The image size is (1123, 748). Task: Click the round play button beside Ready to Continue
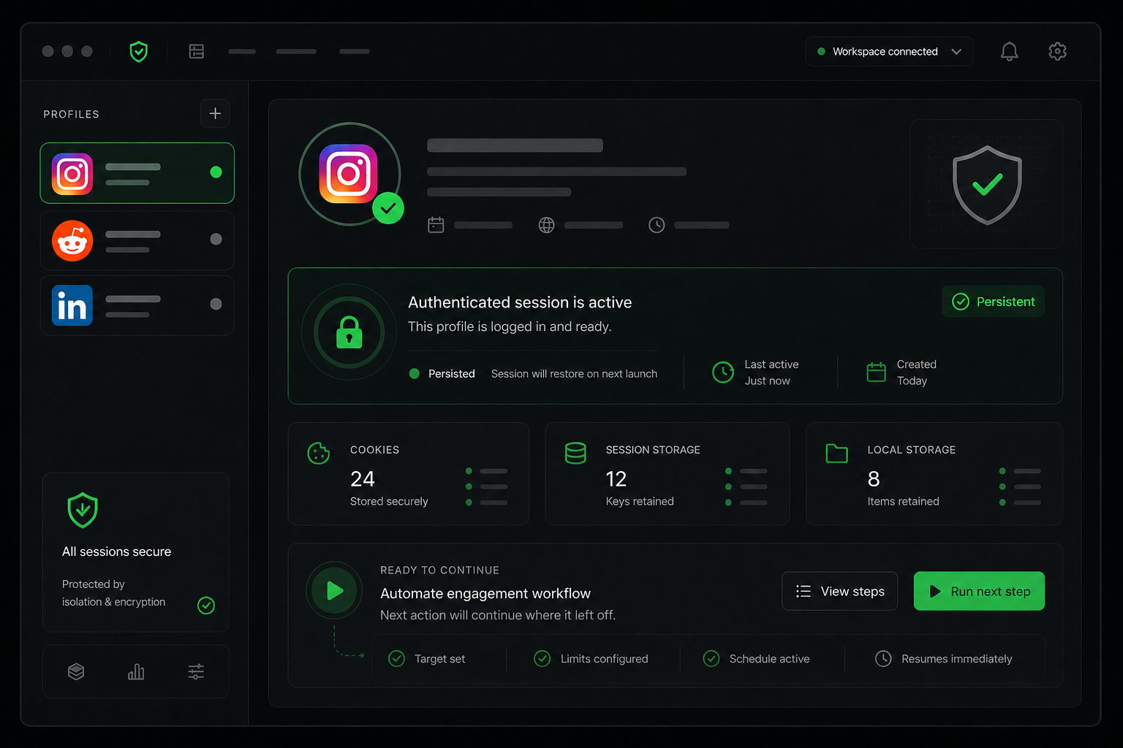pyautogui.click(x=334, y=590)
